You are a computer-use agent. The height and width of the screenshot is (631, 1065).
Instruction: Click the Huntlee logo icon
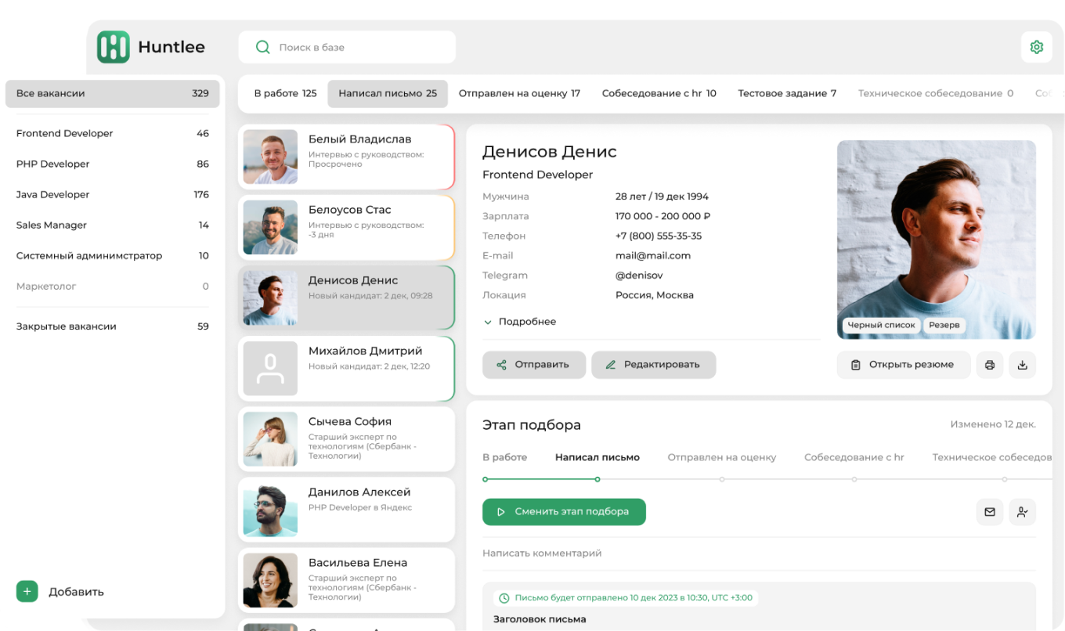[113, 47]
